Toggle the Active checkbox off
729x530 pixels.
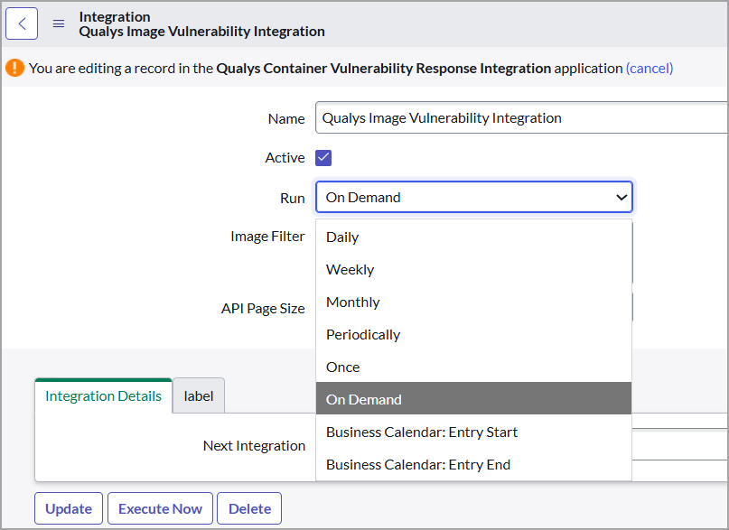click(x=323, y=157)
